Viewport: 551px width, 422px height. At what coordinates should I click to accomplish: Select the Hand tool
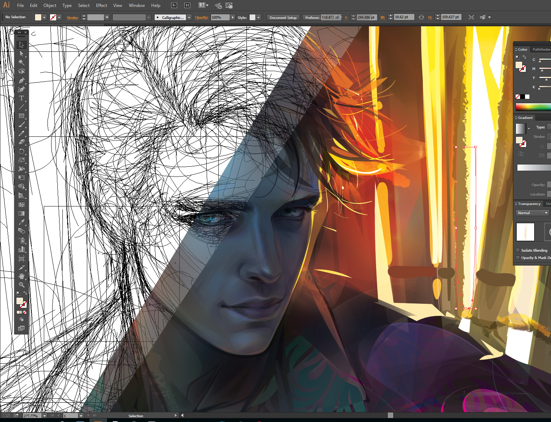click(22, 276)
